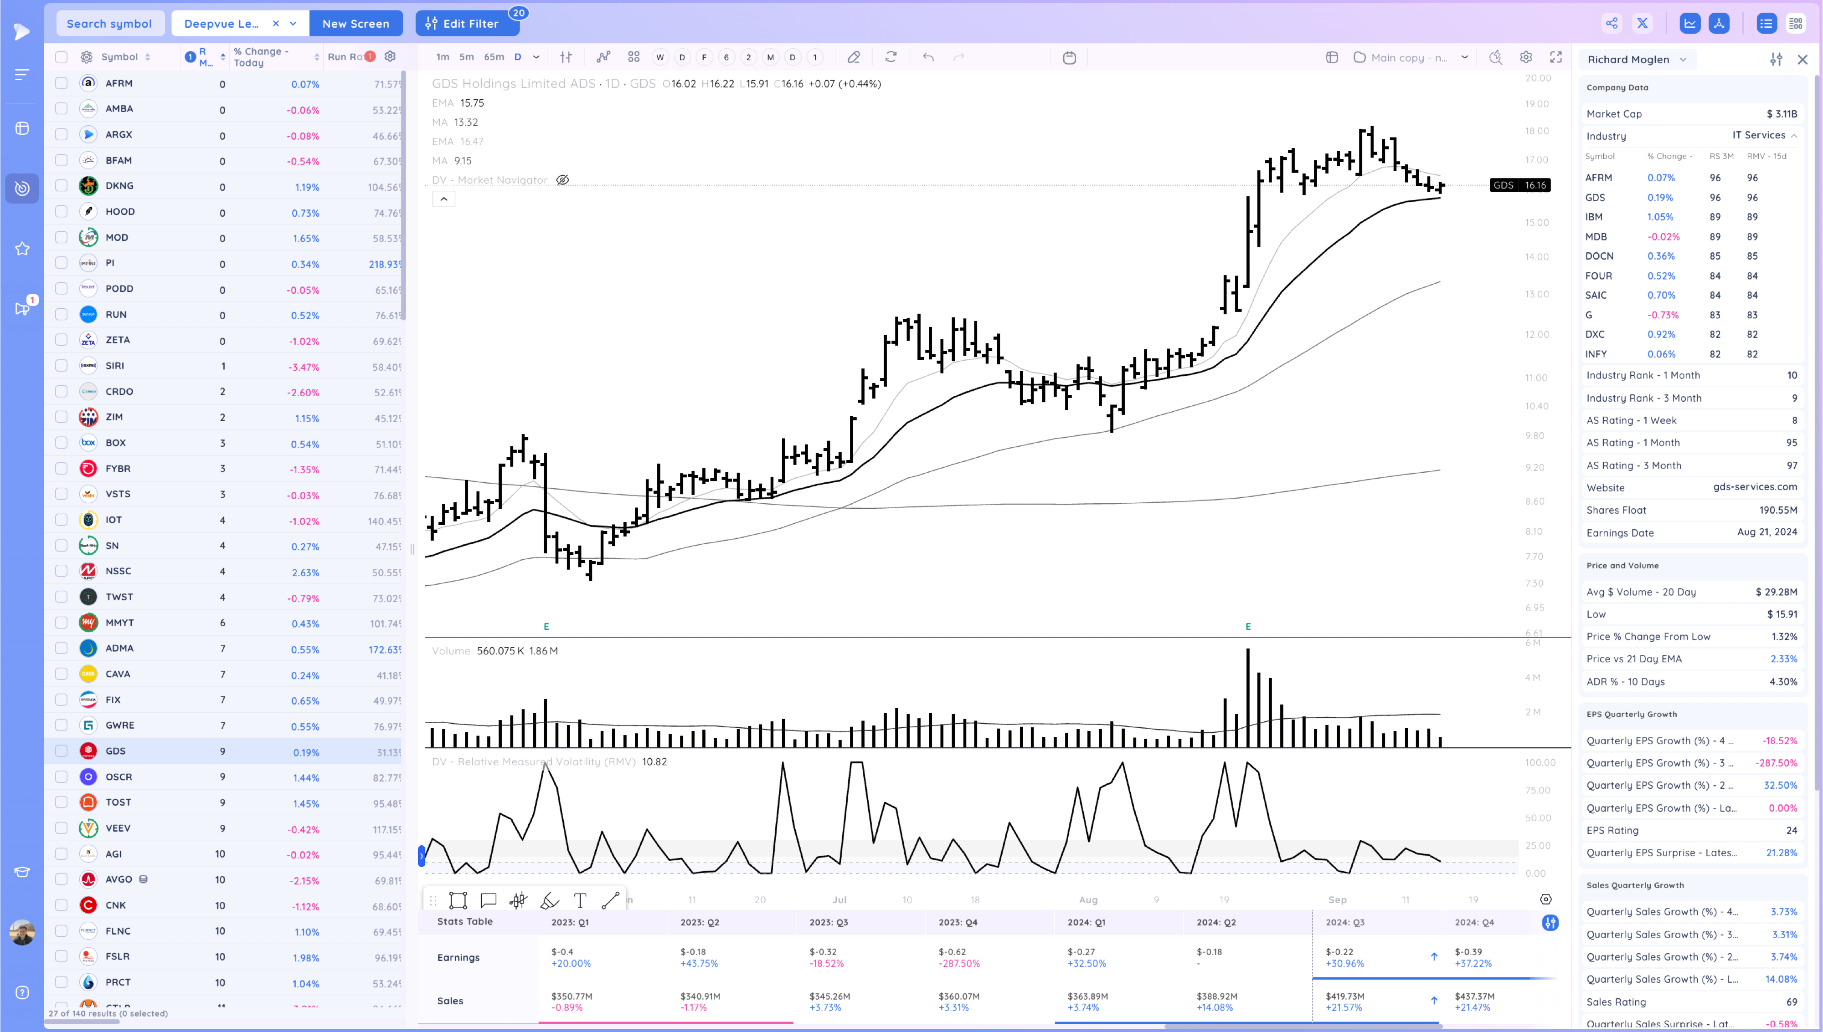Image resolution: width=1823 pixels, height=1032 pixels.
Task: Click the New Screen button
Action: click(355, 23)
